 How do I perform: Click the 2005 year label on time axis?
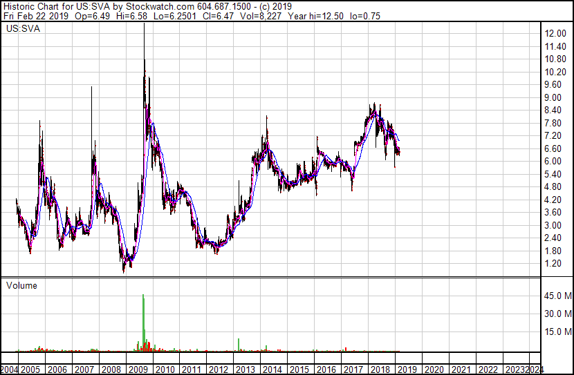tap(30, 369)
